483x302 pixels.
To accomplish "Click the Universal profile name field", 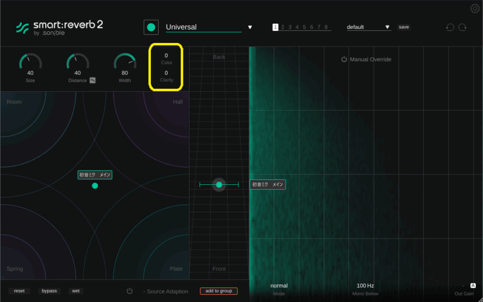I will click(x=203, y=27).
